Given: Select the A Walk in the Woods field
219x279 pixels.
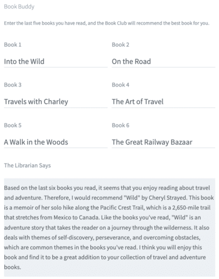Looking at the screenshot, I should 56,142.
